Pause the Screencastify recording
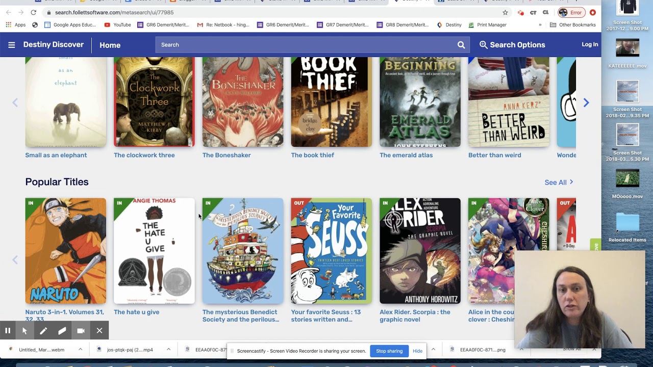 [x=8, y=331]
